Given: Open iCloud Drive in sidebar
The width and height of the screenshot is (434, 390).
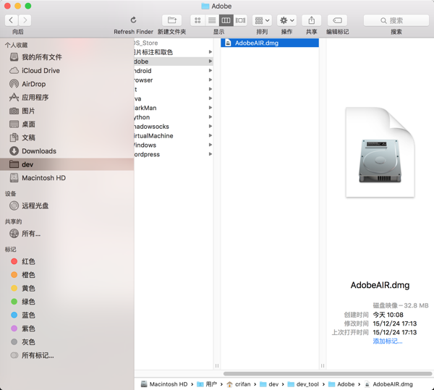Looking at the screenshot, I should coord(67,71).
